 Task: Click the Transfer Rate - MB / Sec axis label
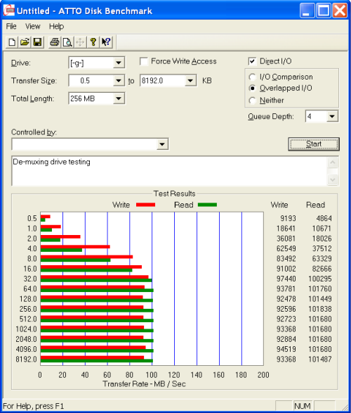point(144,383)
